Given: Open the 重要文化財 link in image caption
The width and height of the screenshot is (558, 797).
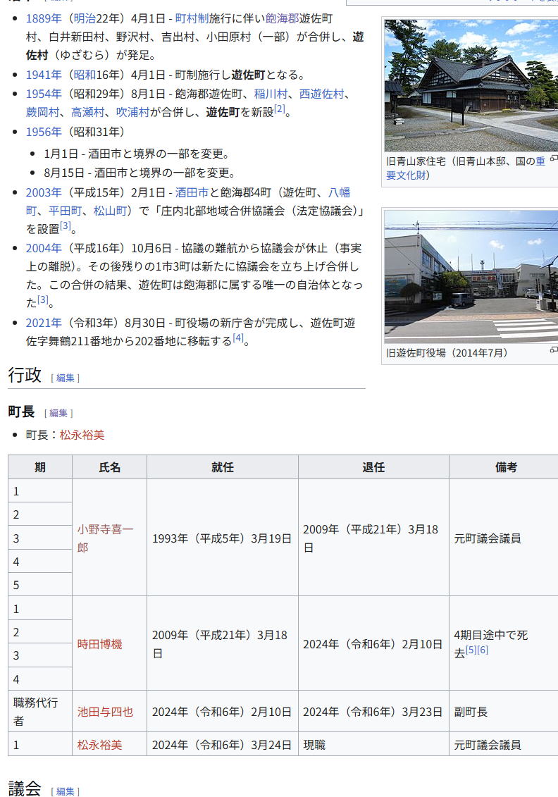Looking at the screenshot, I should [x=540, y=161].
